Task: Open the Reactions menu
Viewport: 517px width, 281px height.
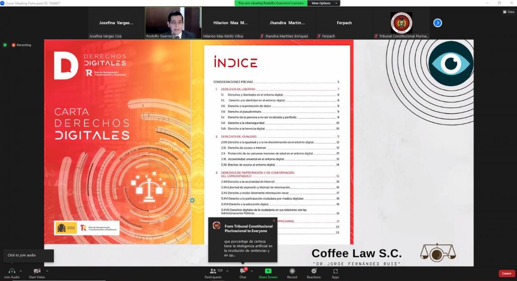Action: point(314,271)
